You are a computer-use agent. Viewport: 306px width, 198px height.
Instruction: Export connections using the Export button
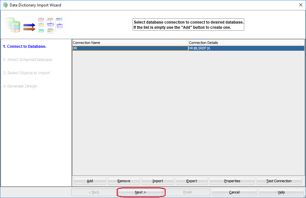point(191,181)
